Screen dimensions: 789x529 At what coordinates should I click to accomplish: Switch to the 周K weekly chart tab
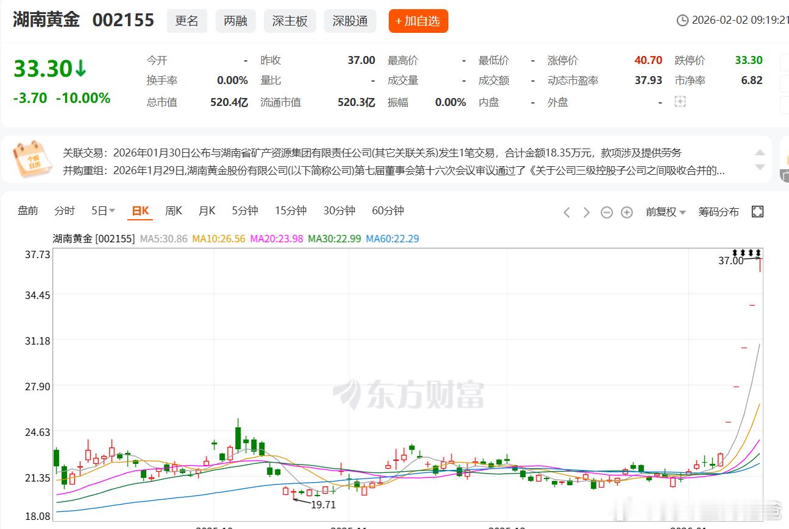173,211
